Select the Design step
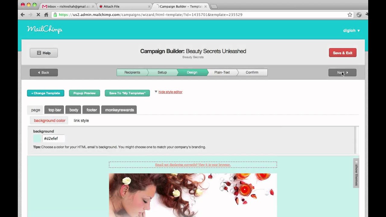 192,72
